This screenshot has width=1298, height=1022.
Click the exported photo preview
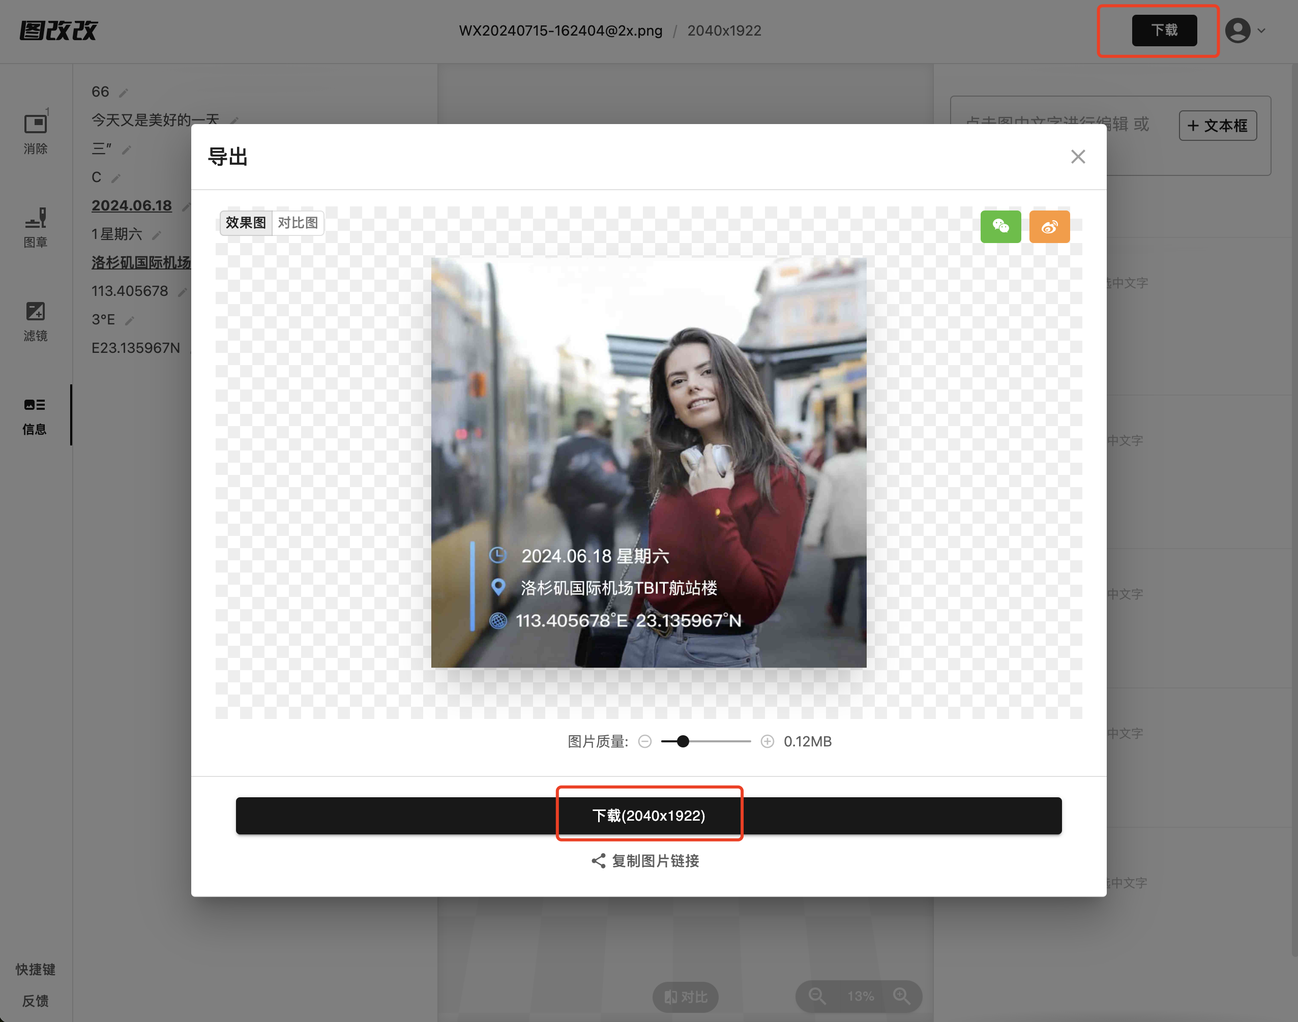pyautogui.click(x=648, y=462)
